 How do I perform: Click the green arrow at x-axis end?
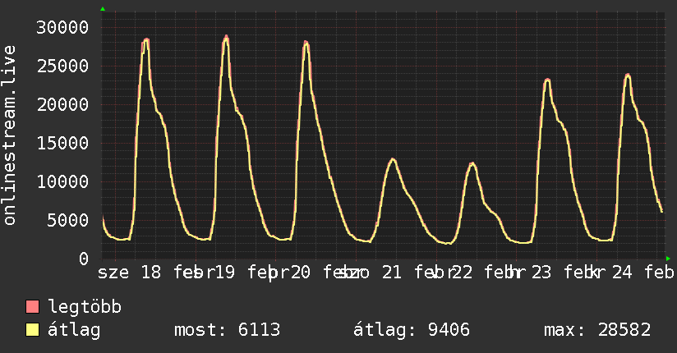pos(668,259)
